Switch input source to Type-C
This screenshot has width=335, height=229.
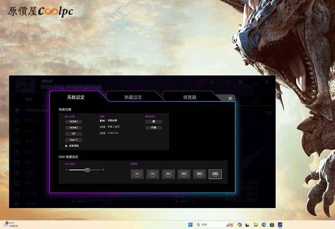74,140
